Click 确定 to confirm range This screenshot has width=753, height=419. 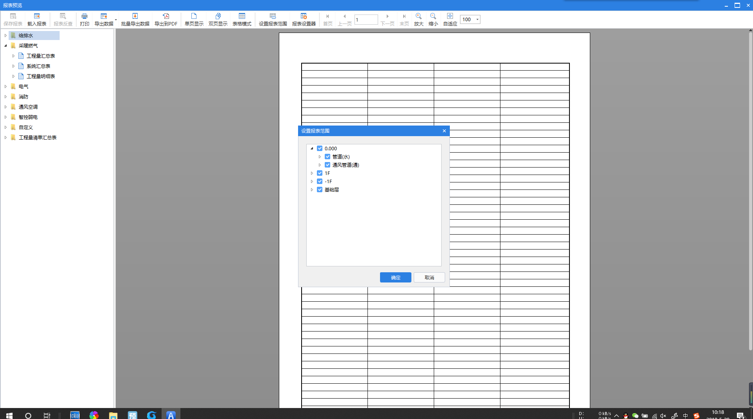click(396, 277)
